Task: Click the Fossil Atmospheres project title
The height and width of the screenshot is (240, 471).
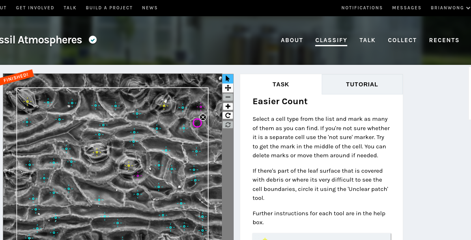Action: point(41,40)
